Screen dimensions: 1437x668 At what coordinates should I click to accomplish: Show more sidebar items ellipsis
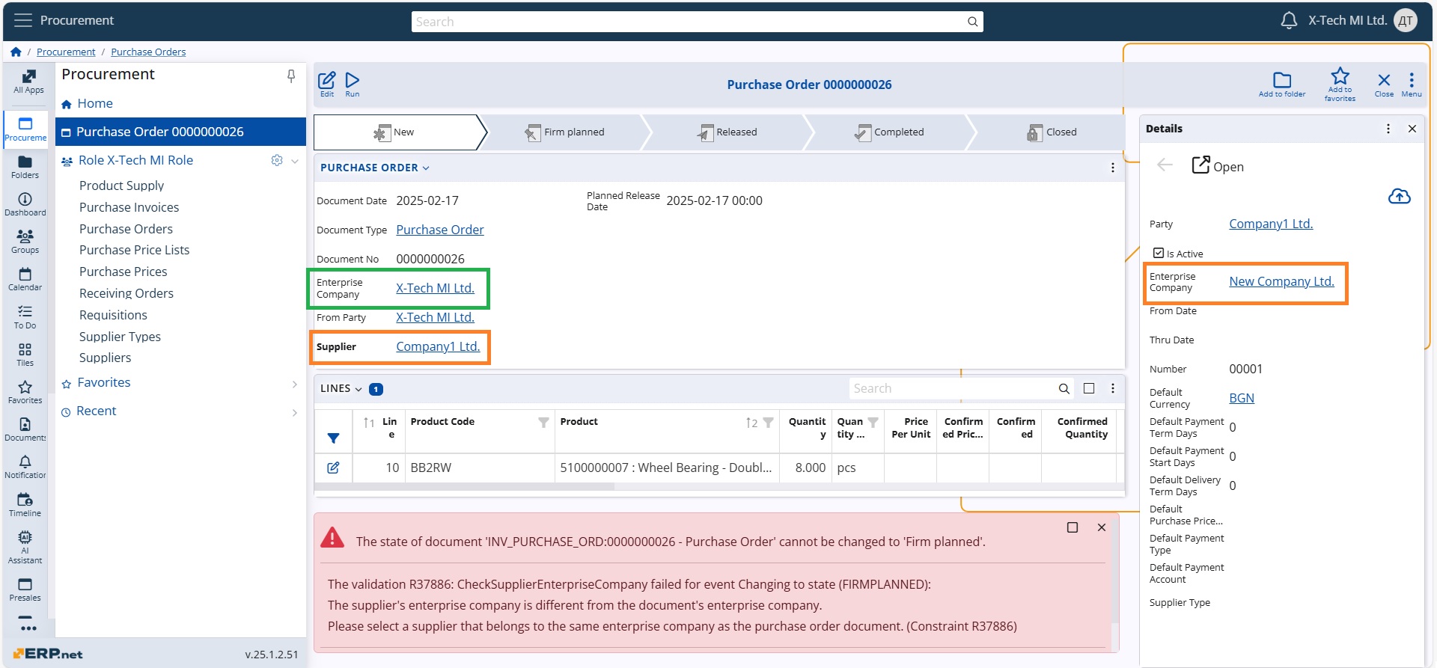28,628
